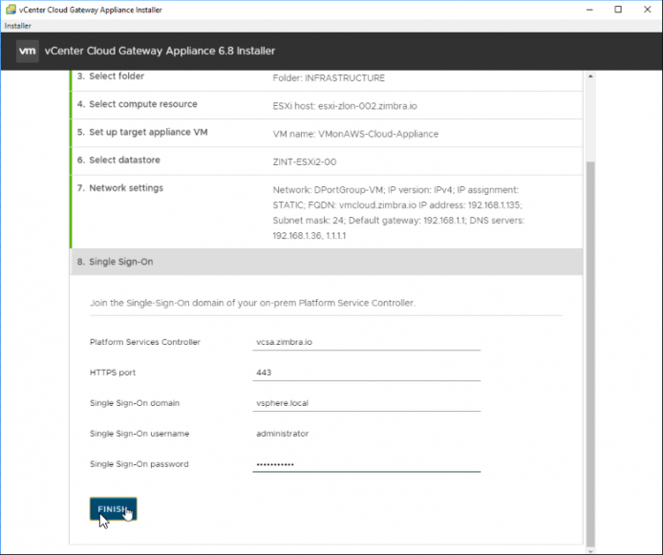This screenshot has width=663, height=555.
Task: Click the FINISH button
Action: pos(114,509)
